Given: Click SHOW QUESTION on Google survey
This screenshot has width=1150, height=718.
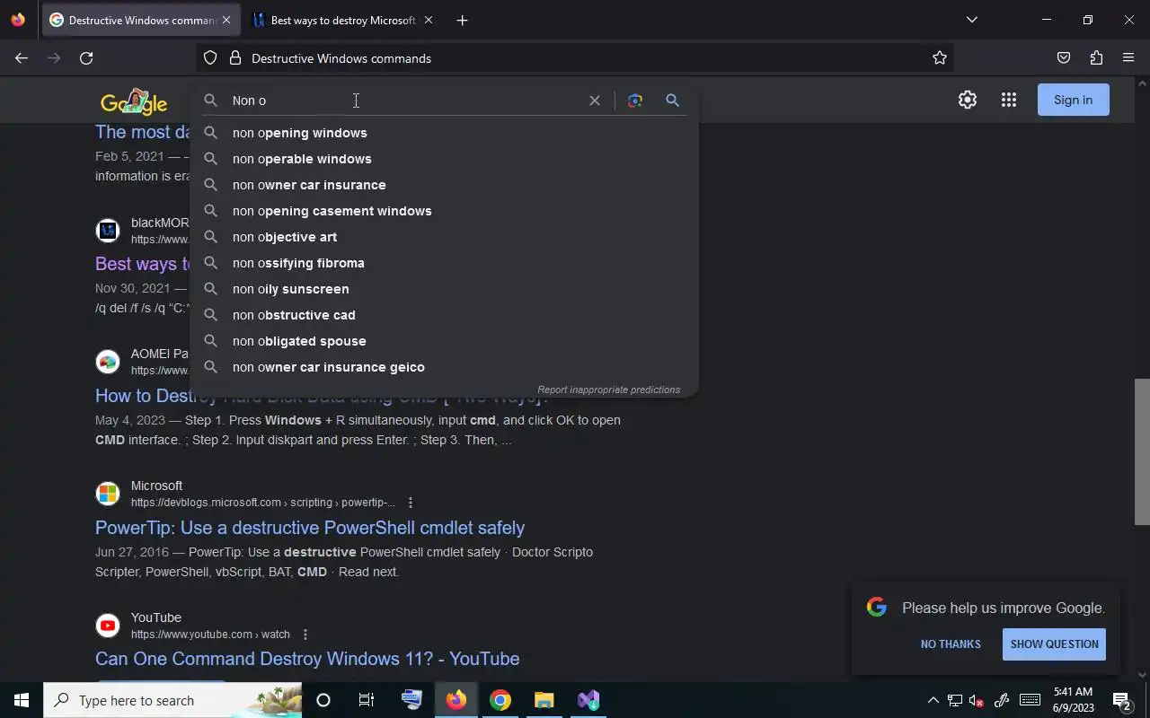Looking at the screenshot, I should click(x=1054, y=644).
